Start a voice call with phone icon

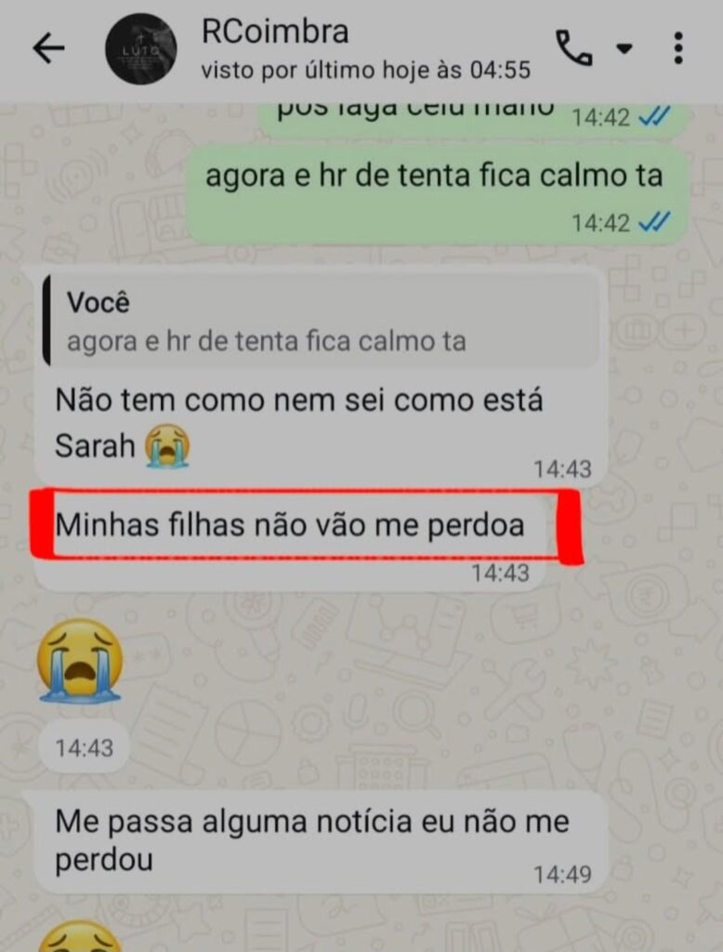click(x=573, y=48)
